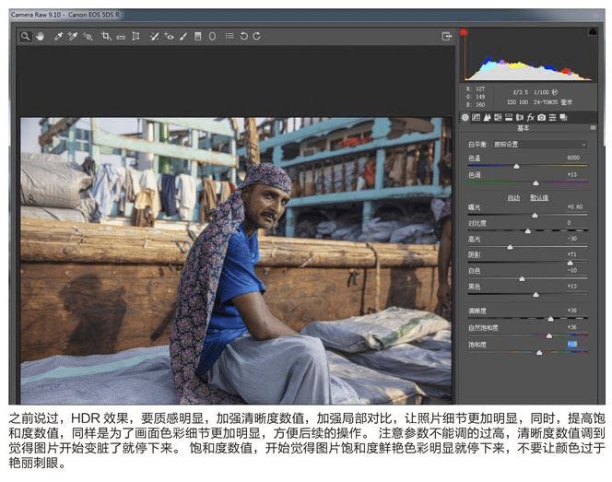Activate the Crop tool
This screenshot has height=482, width=612.
(106, 36)
